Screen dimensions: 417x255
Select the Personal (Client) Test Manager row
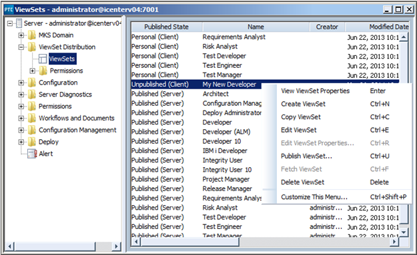tap(265, 75)
